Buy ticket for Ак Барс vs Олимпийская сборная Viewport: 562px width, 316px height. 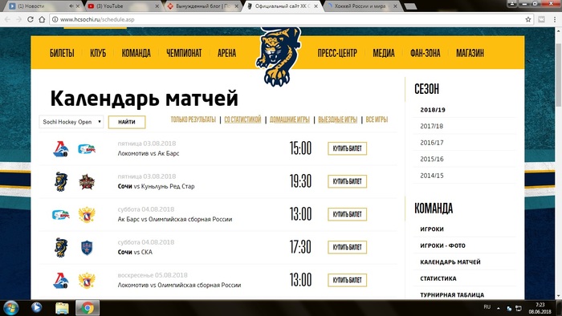coord(348,214)
